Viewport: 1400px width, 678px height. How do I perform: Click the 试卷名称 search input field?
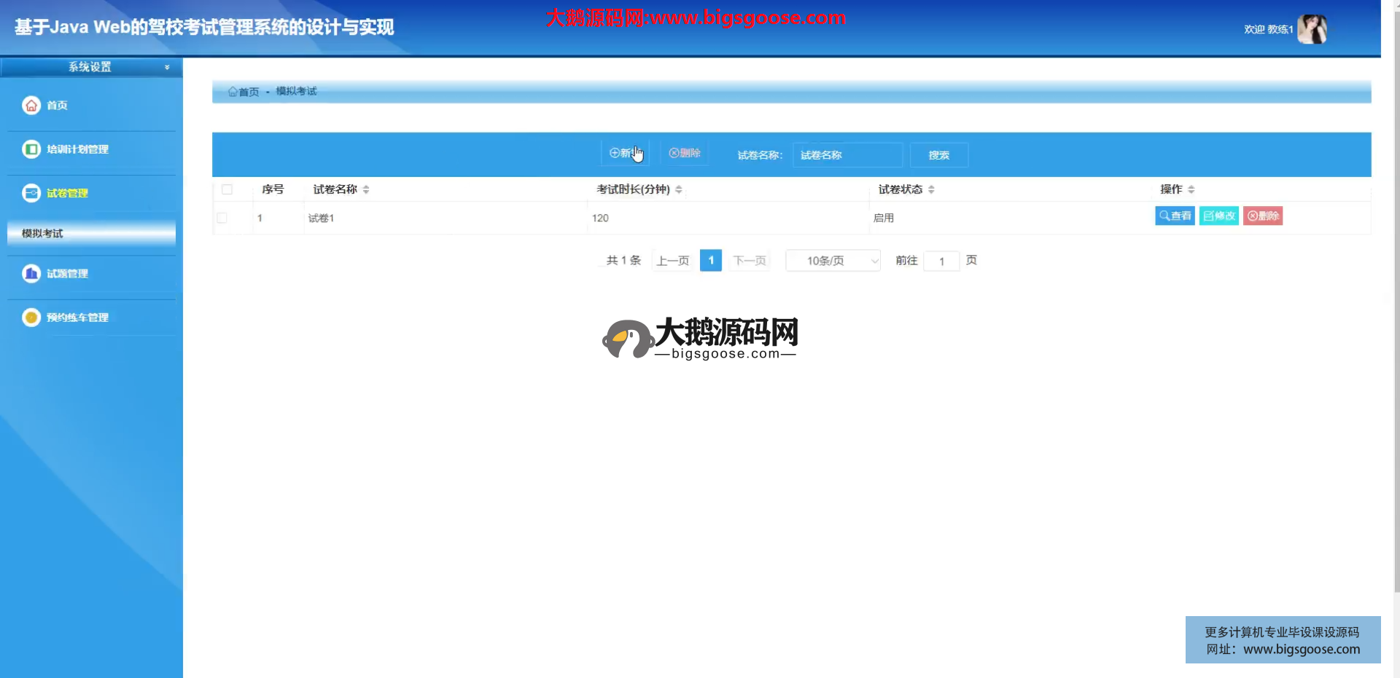[847, 155]
